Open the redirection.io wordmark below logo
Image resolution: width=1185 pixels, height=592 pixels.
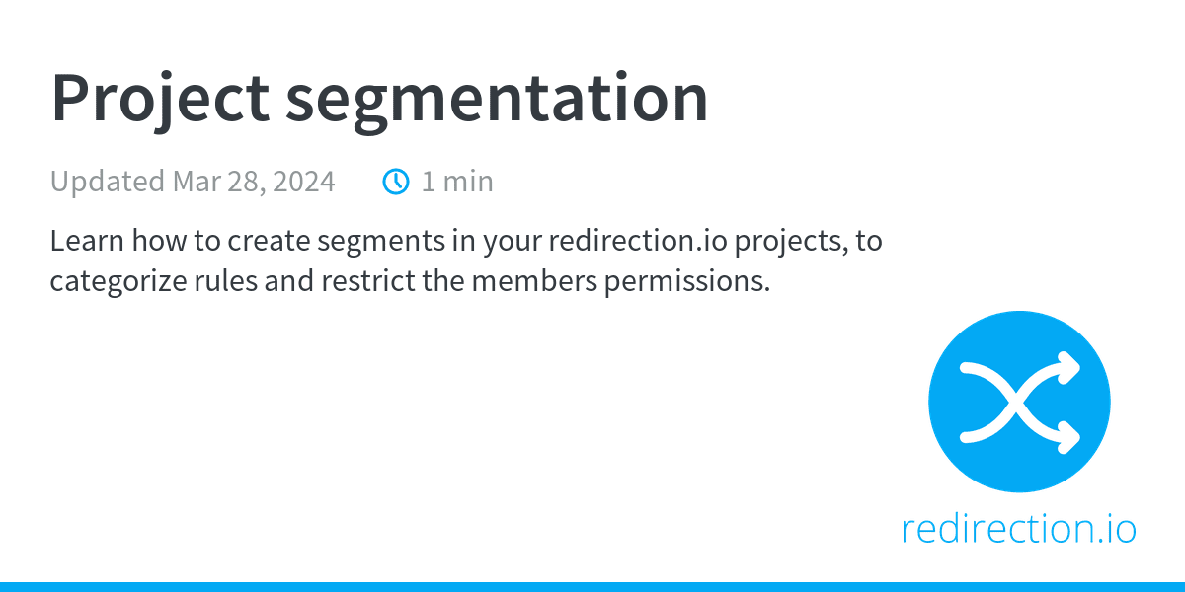[1019, 529]
